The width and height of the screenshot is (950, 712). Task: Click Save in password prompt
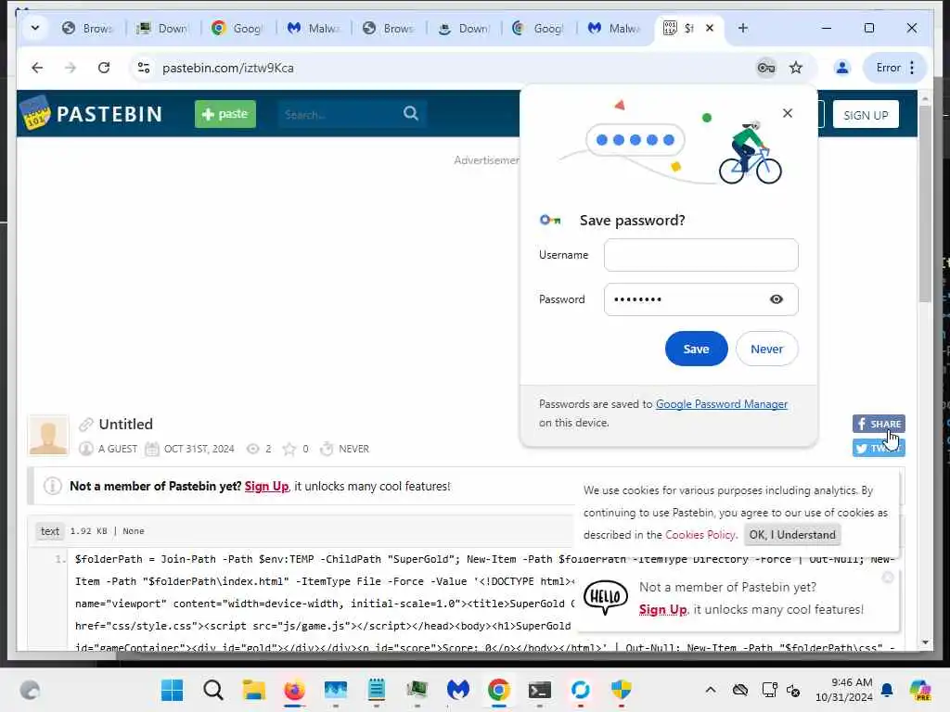click(696, 349)
